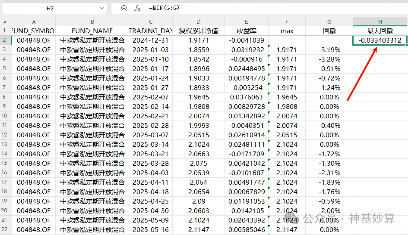Select column G header
Screen dimensions: 408x235
tap(329, 22)
